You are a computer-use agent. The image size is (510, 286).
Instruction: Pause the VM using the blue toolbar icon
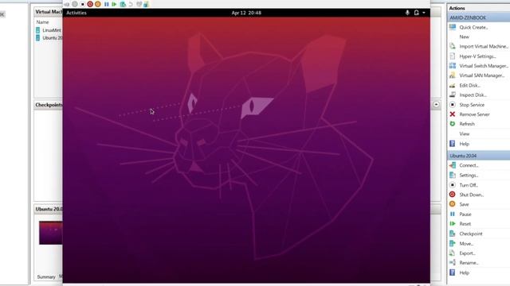click(x=106, y=4)
